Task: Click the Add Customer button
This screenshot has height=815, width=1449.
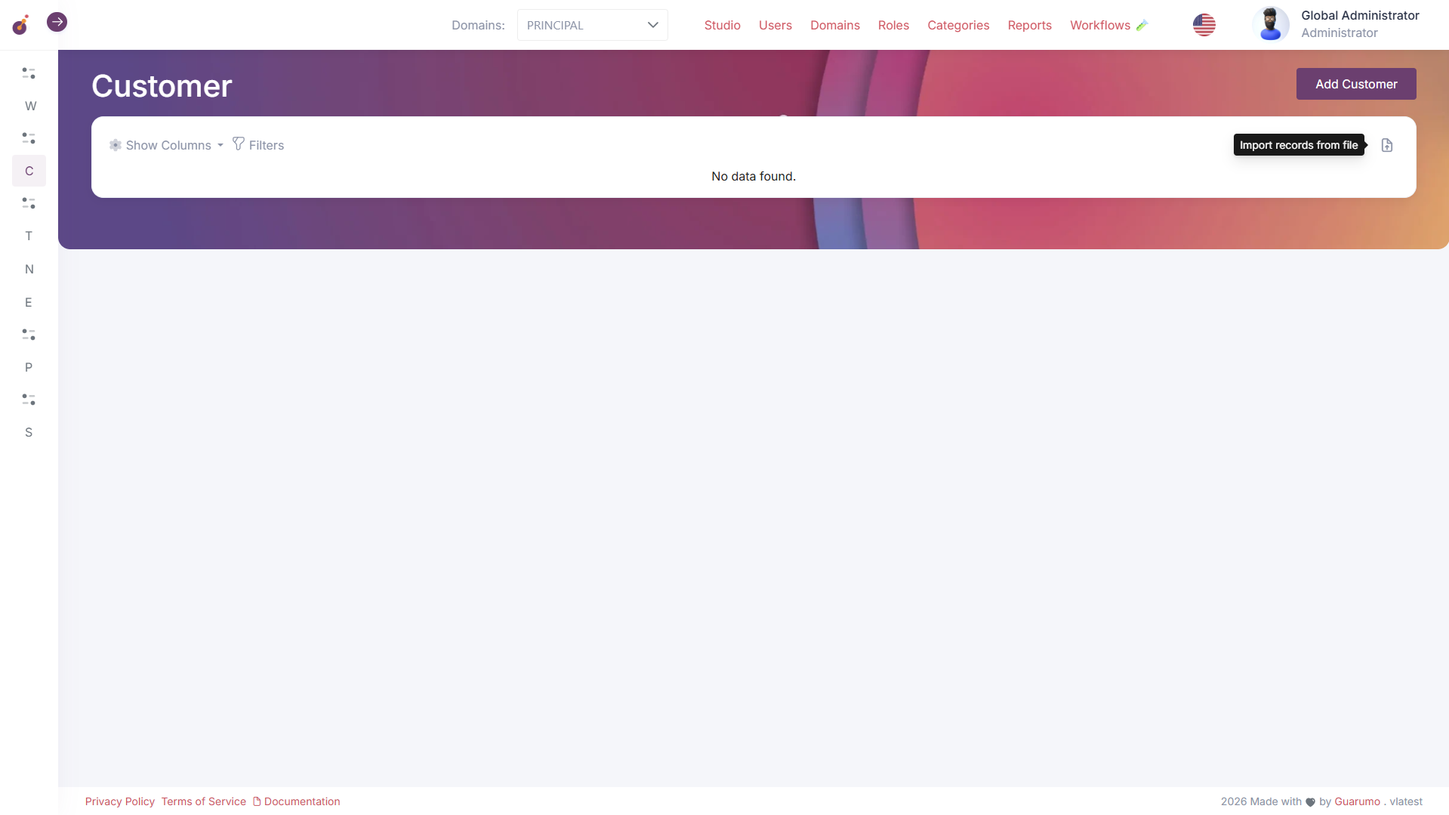Action: point(1355,84)
